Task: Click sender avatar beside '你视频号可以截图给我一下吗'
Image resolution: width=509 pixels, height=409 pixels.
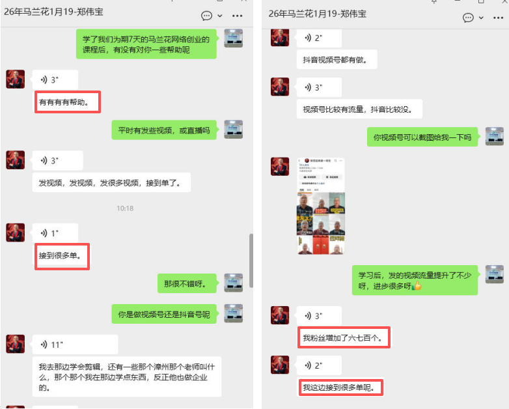Action: coord(495,136)
